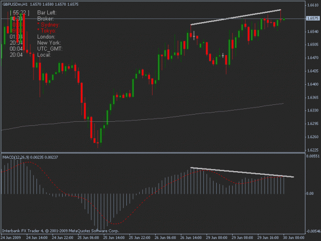
Task: Click the price axis label 1.6365
Action: click(313, 97)
